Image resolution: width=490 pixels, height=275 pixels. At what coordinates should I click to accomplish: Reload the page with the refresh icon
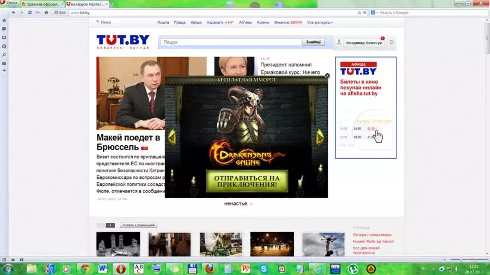(30, 12)
